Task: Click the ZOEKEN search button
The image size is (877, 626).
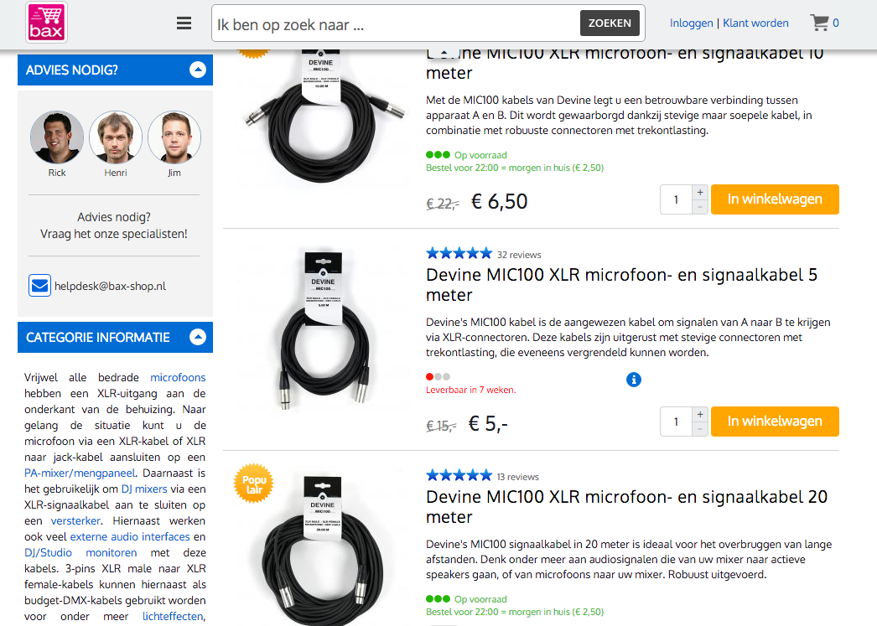Action: [610, 23]
